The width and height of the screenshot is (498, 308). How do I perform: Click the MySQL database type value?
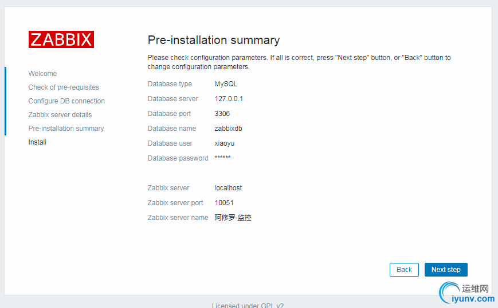click(x=226, y=84)
